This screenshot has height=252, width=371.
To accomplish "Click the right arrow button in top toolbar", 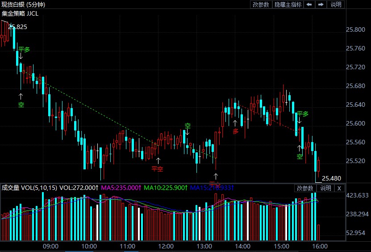I will tap(321, 4).
